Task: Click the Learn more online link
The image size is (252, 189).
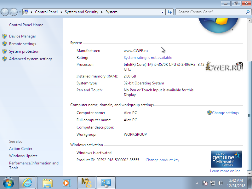Action: pos(226,171)
